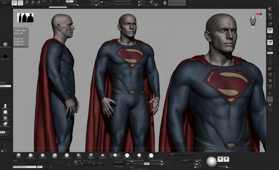Toggle the X symmetry axis button
The width and height of the screenshot is (279, 170).
pyautogui.click(x=39, y=167)
